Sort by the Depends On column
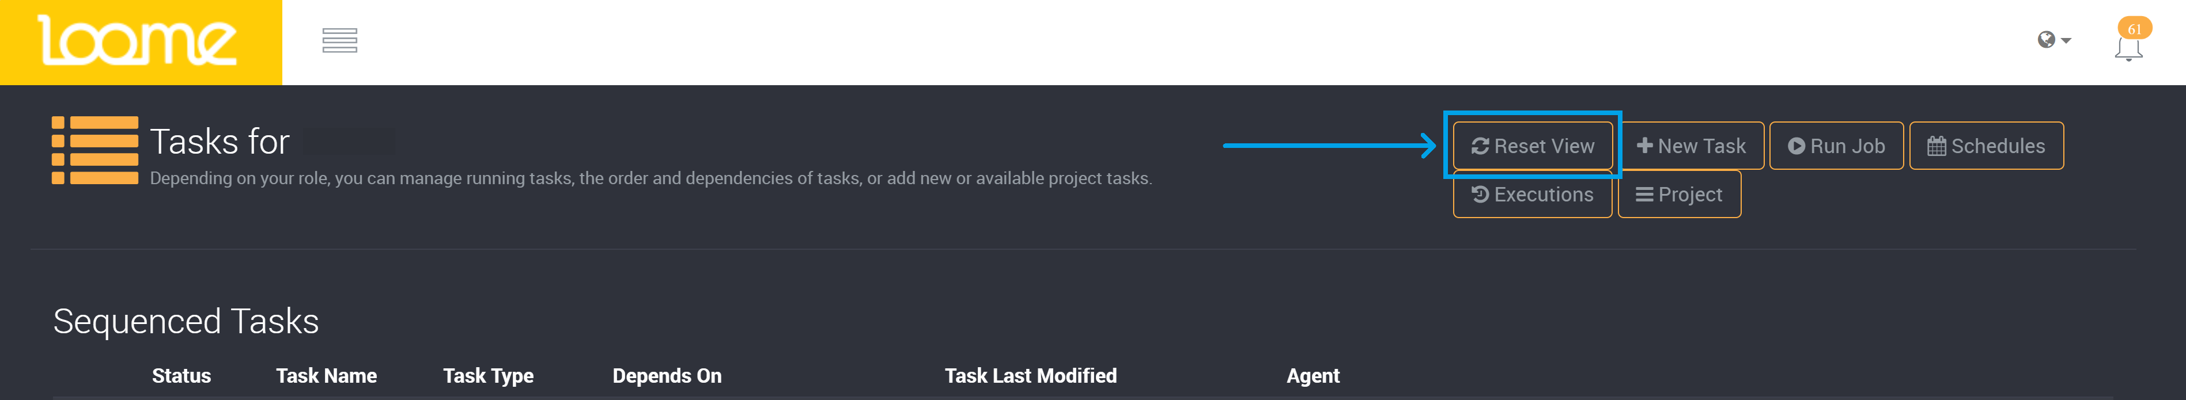The height and width of the screenshot is (400, 2186). point(667,375)
